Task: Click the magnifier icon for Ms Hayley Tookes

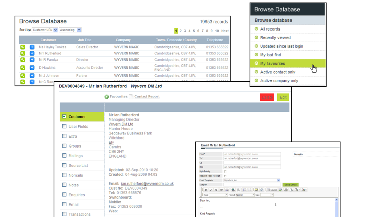Action: (x=23, y=47)
